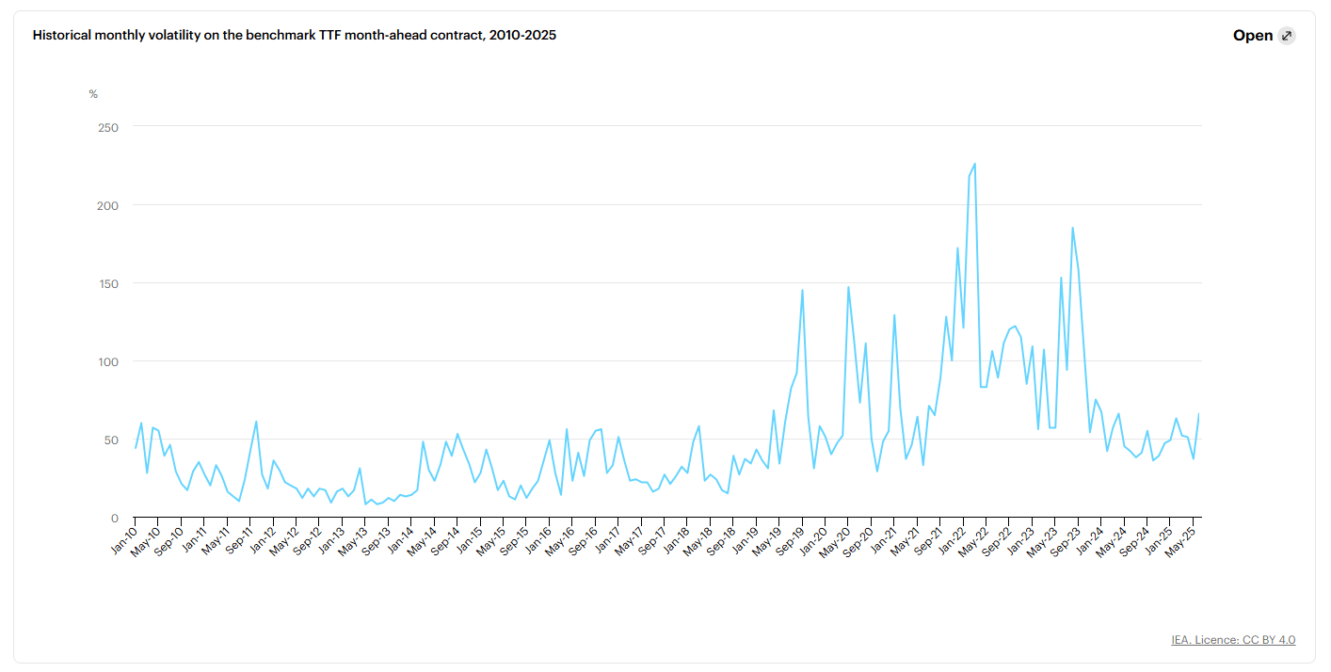Image resolution: width=1331 pixels, height=672 pixels.
Task: Open the chart in fullscreen view
Action: click(x=1254, y=35)
